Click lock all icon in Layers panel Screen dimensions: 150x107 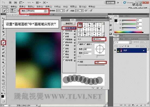click(128, 46)
